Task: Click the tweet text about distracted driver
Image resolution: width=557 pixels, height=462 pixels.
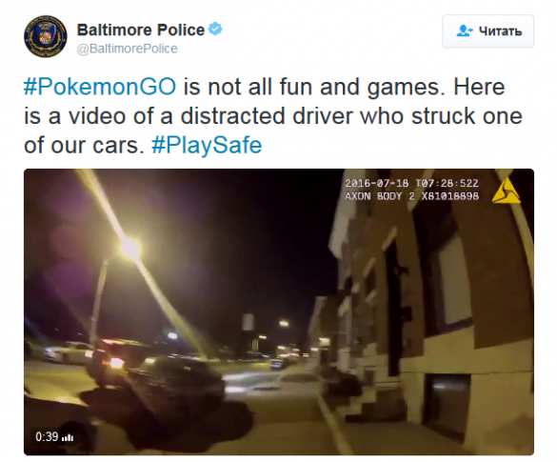Action: (273, 116)
